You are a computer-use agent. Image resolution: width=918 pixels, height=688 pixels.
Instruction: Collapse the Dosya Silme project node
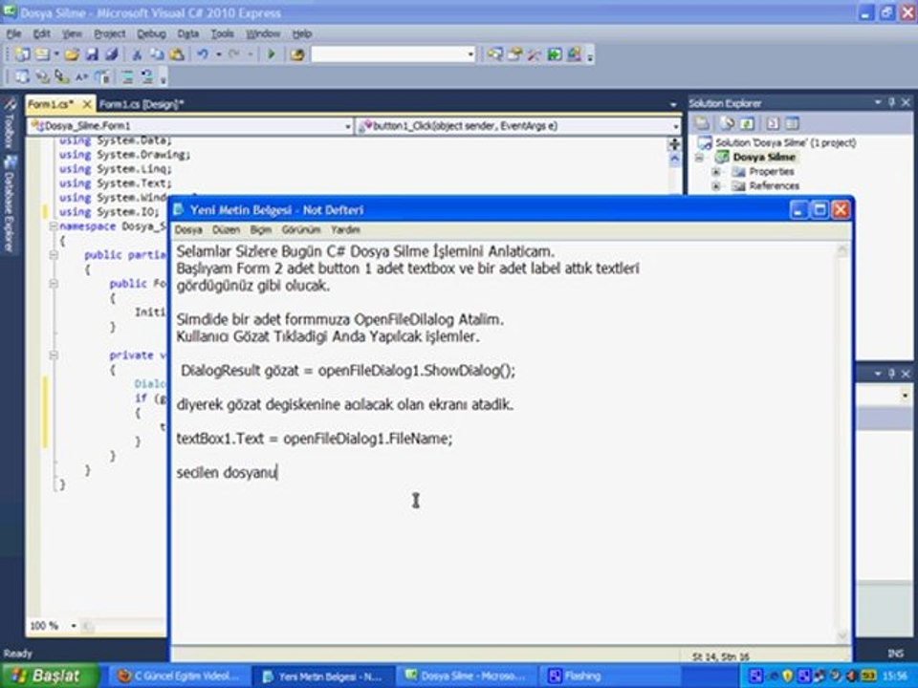click(699, 158)
